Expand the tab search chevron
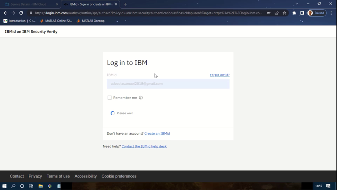This screenshot has width=337, height=190. pyautogui.click(x=297, y=4)
